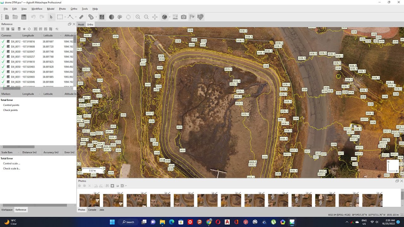Image resolution: width=404 pixels, height=227 pixels.
Task: Open the draw polyline tool dropdown arrow
Action: (75, 17)
